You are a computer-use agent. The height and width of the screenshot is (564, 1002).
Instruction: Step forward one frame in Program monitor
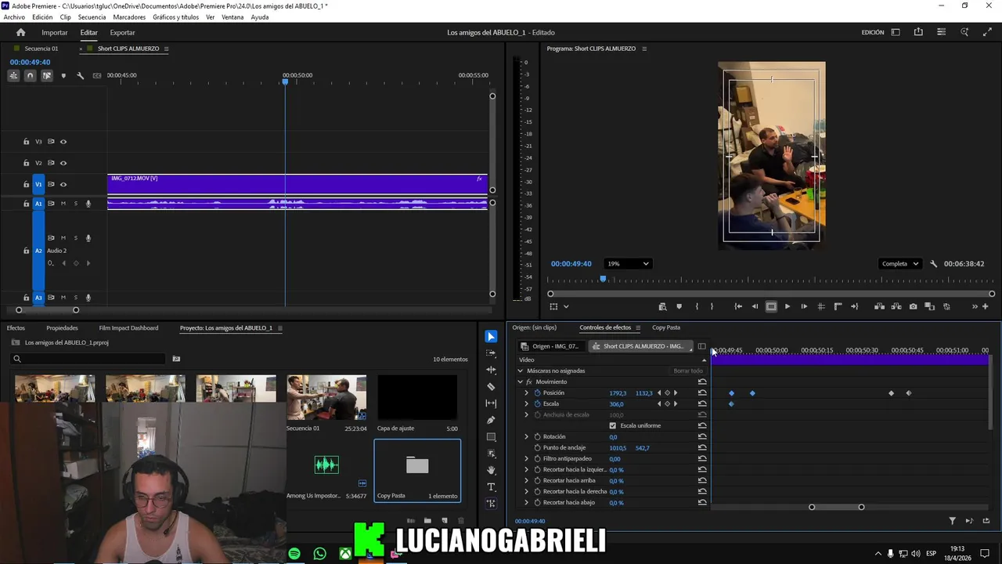click(804, 307)
